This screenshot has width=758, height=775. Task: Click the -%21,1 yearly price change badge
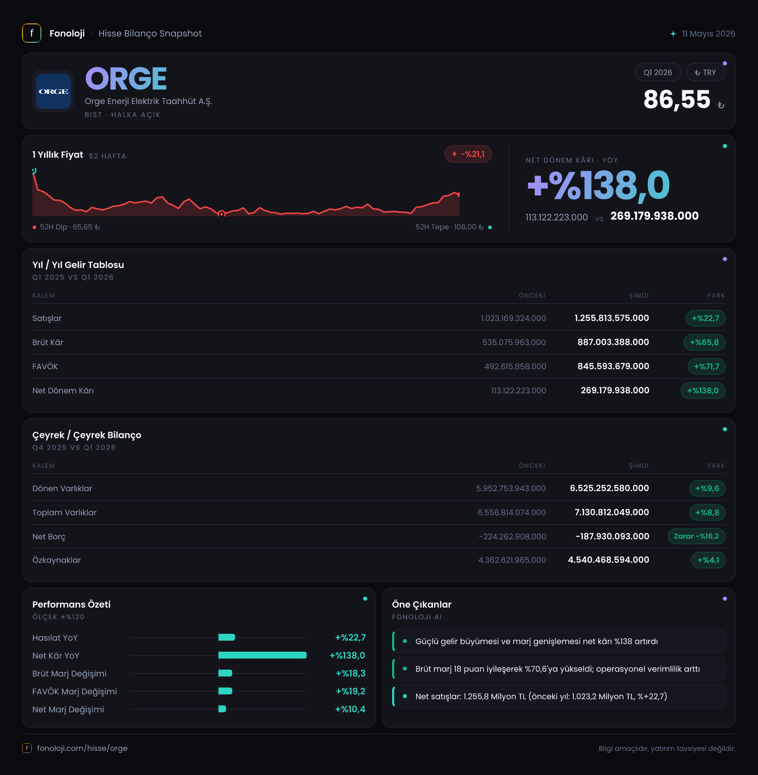[x=468, y=154]
